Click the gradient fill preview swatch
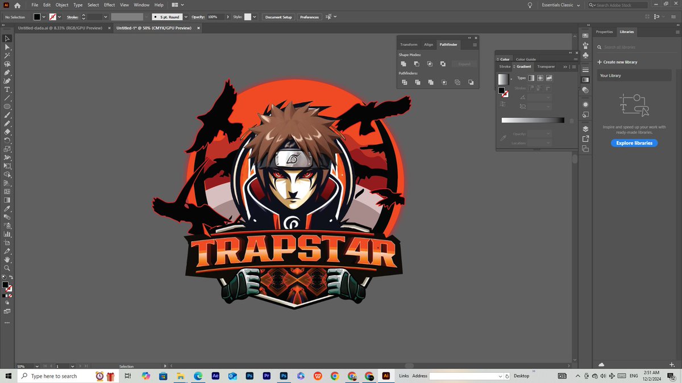This screenshot has height=383, width=682. [x=504, y=79]
